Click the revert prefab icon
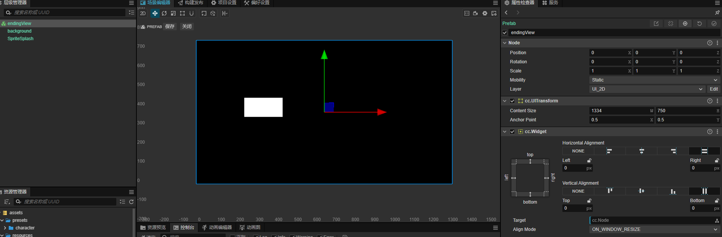Screen dimensions: 722x237 pyautogui.click(x=700, y=24)
